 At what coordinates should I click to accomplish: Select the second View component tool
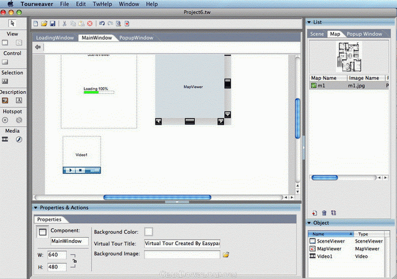(x=19, y=42)
